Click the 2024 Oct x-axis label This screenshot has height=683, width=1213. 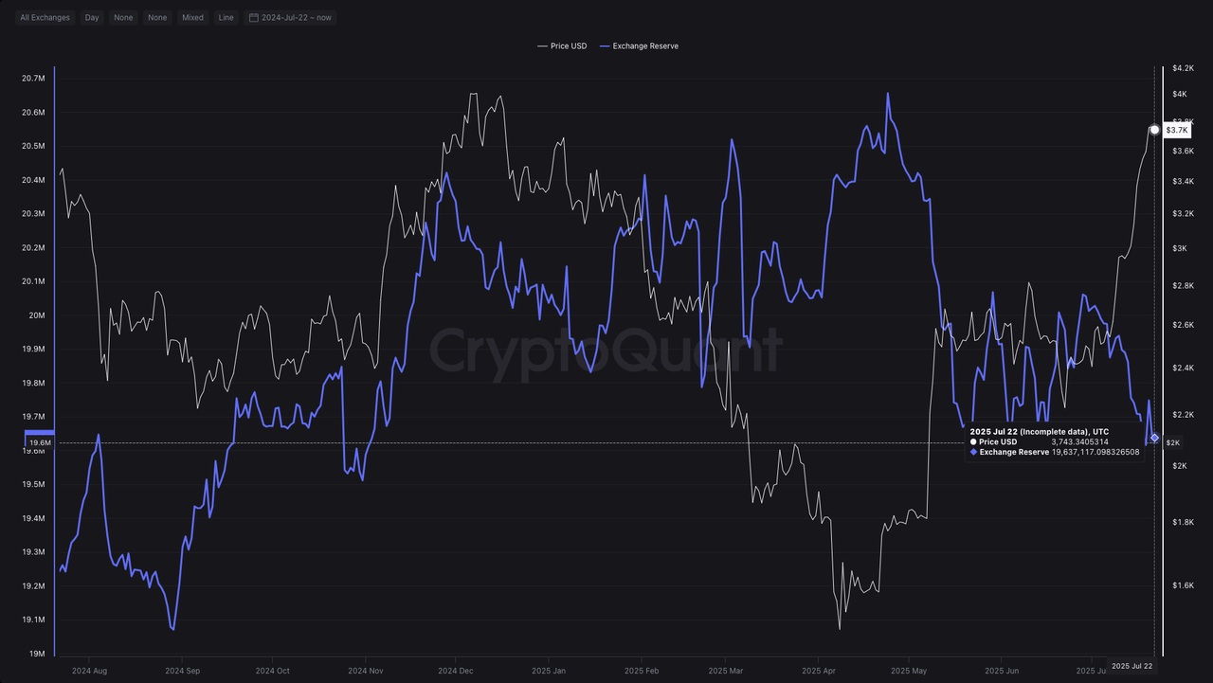(272, 671)
